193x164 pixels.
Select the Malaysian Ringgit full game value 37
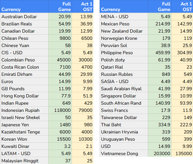pyautogui.click(x=60, y=161)
